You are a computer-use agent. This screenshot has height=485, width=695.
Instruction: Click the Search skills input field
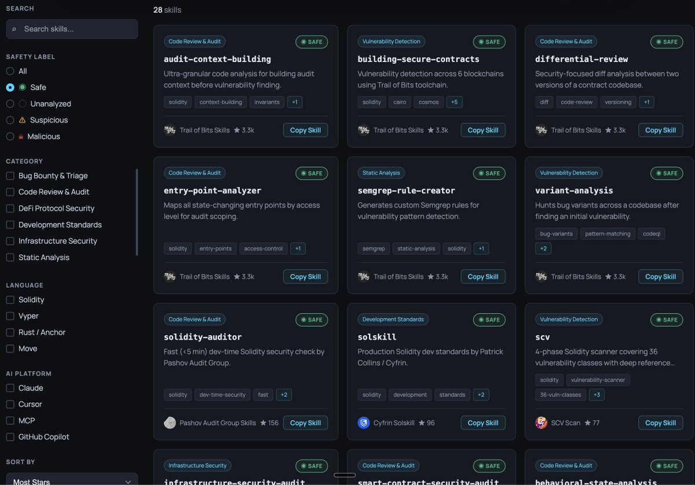[x=72, y=29]
